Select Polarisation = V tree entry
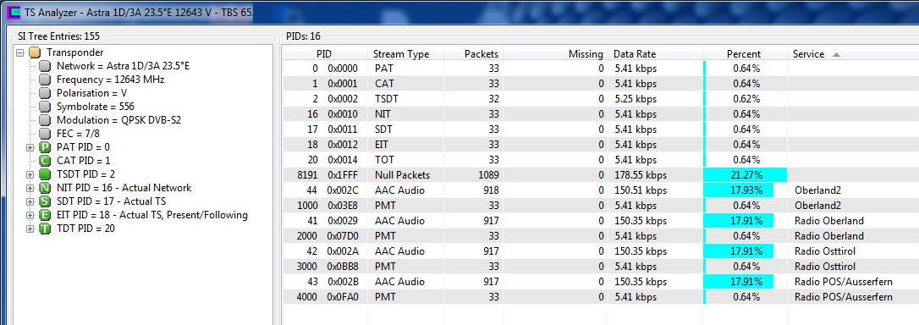The image size is (919, 325). 91,93
